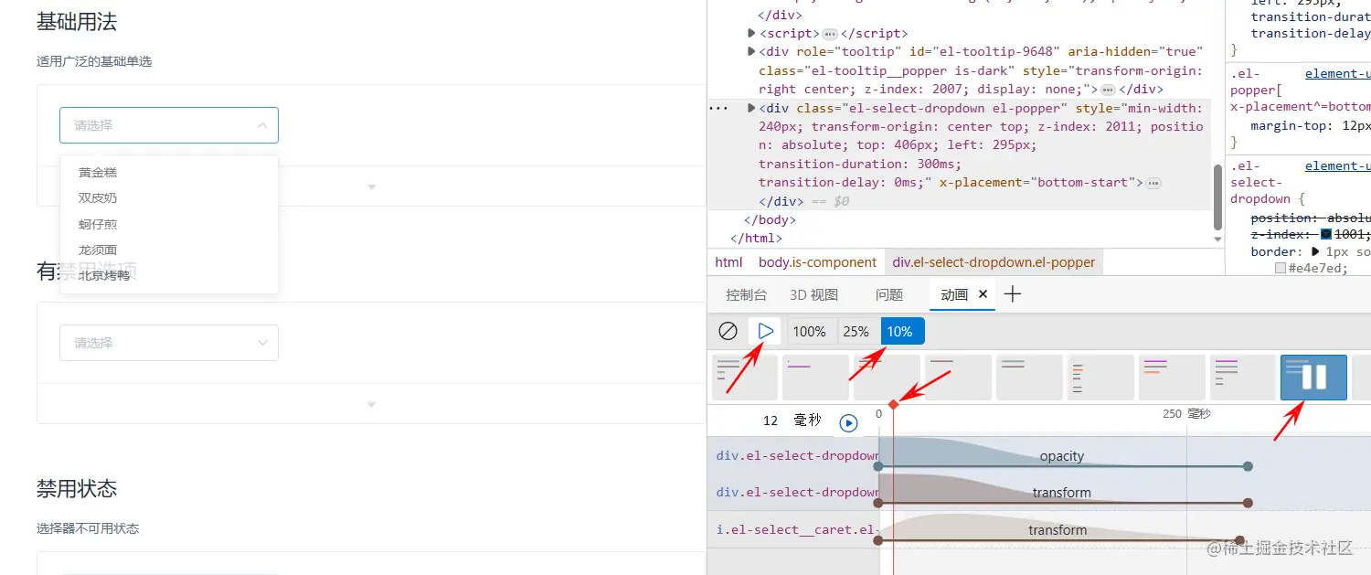Click the el-select-dropdown transform end keyframe

(1248, 503)
